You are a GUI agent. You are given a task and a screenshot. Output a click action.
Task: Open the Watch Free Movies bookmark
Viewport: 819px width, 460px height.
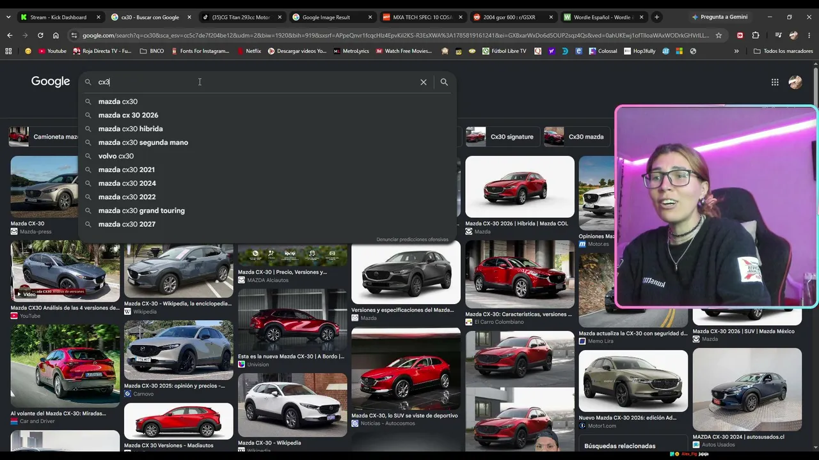click(x=403, y=51)
